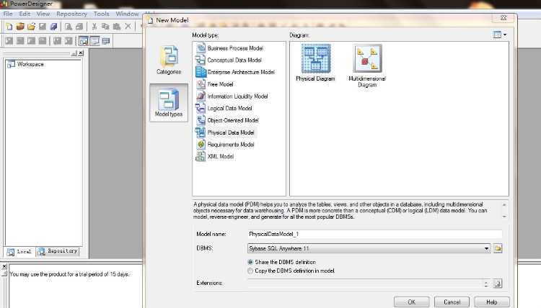Click the Extensions field stepper arrows
This screenshot has height=308, width=541.
point(486,284)
